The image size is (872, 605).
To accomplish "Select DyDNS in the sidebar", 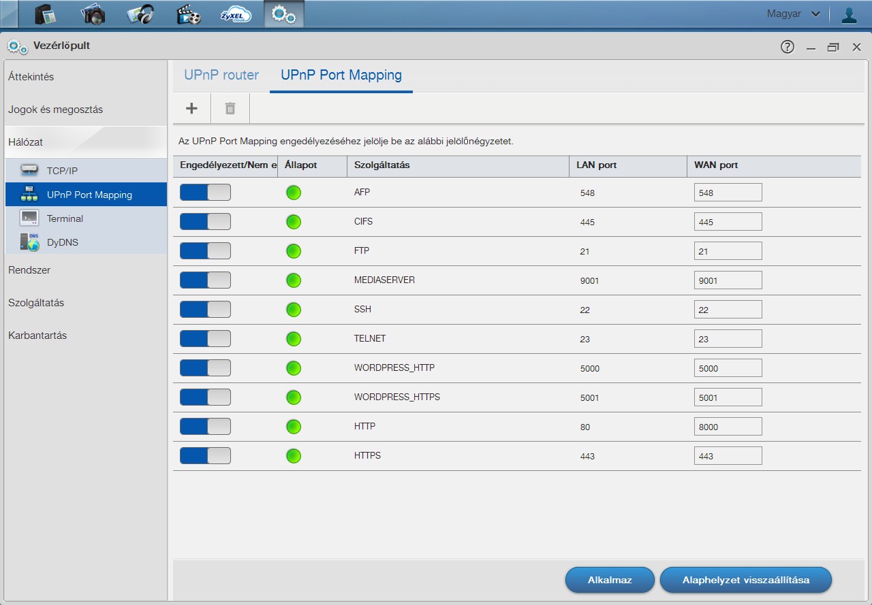I will click(x=86, y=242).
